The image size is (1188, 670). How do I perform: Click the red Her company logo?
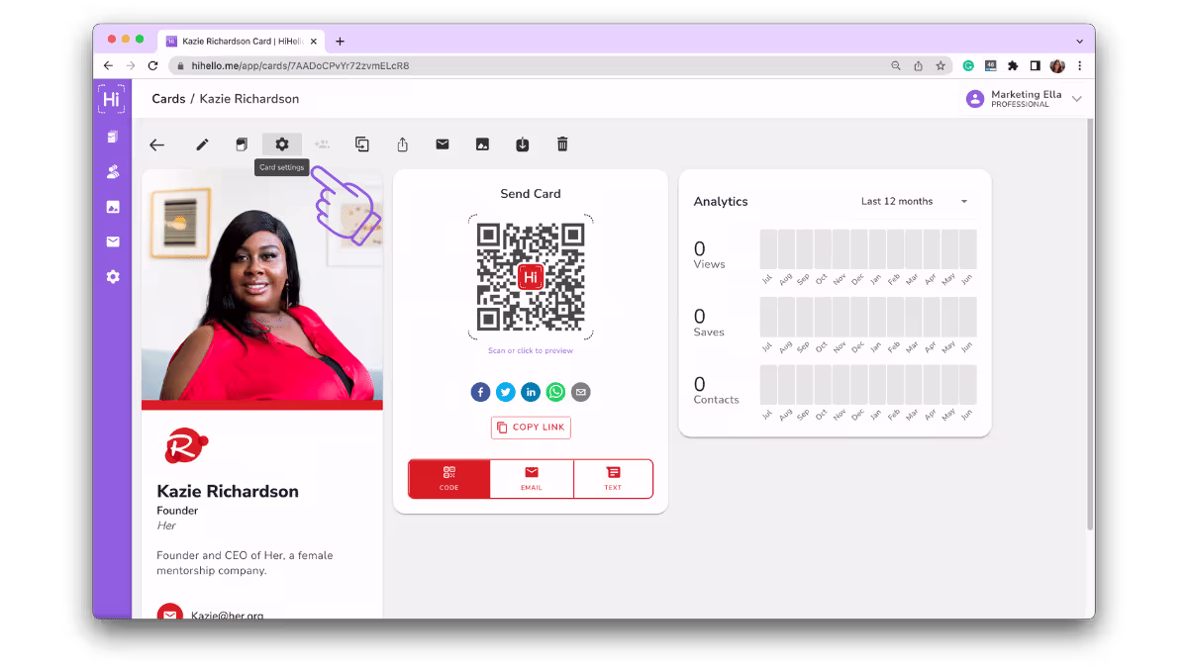click(185, 445)
